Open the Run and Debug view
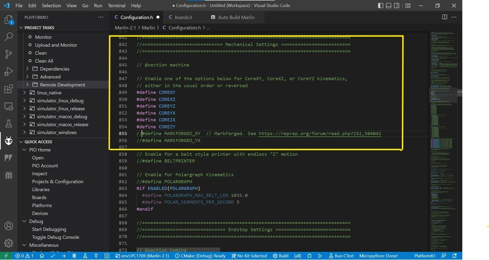The height and width of the screenshot is (260, 489). tap(9, 72)
